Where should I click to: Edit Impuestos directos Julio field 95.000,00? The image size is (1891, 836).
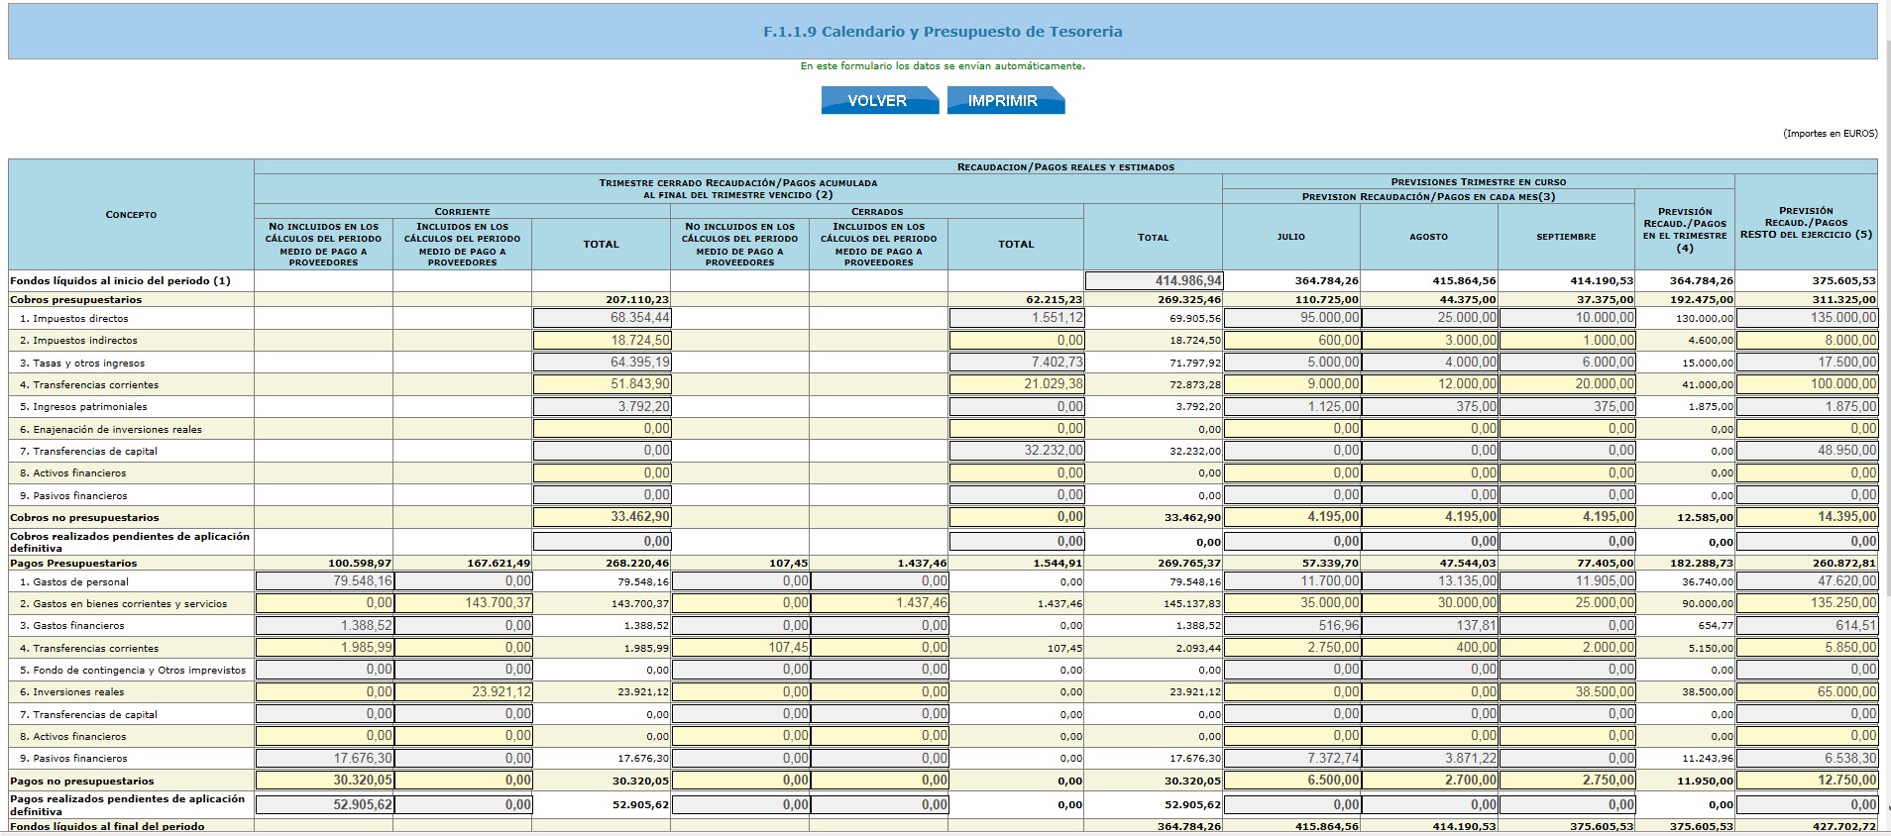coord(1292,318)
